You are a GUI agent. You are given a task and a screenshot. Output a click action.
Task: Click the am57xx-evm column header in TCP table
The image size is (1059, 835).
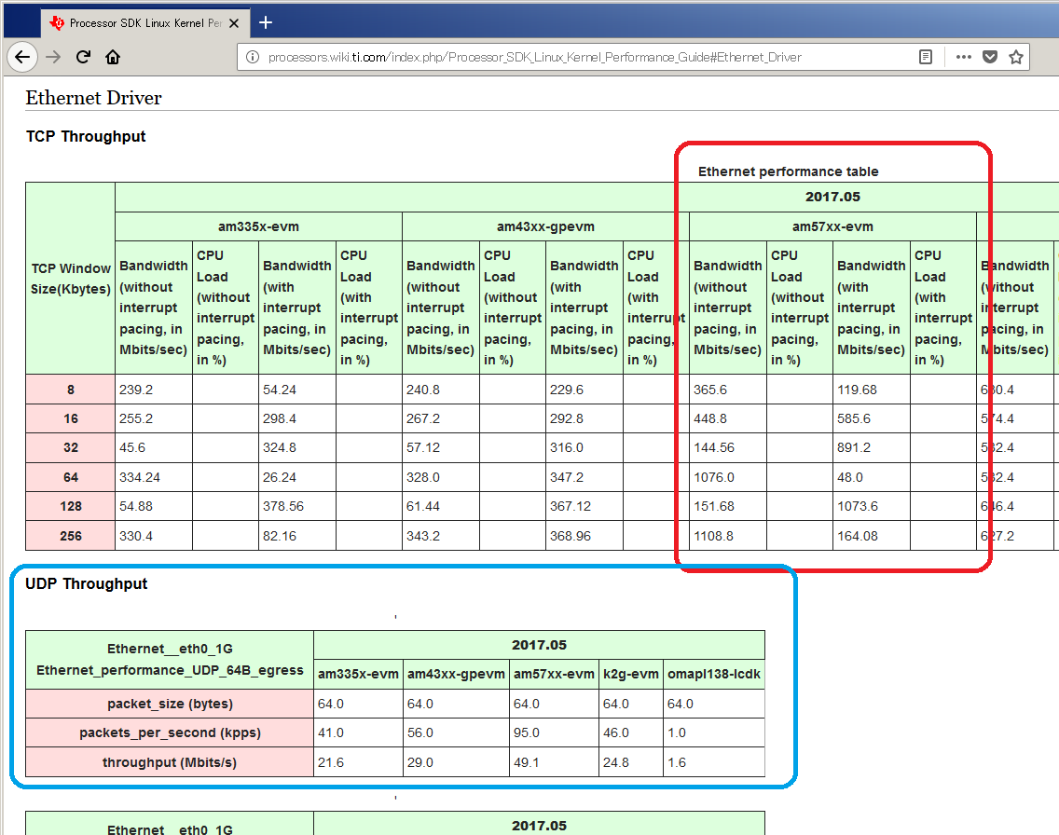pyautogui.click(x=832, y=226)
